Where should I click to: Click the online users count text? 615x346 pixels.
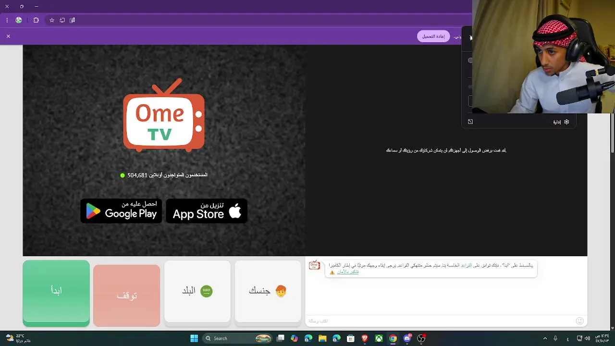pyautogui.click(x=164, y=175)
